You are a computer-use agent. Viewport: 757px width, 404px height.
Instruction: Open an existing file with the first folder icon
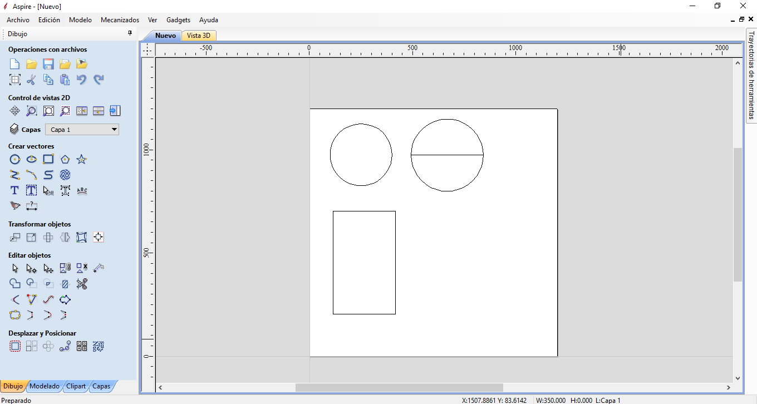[x=32, y=64]
